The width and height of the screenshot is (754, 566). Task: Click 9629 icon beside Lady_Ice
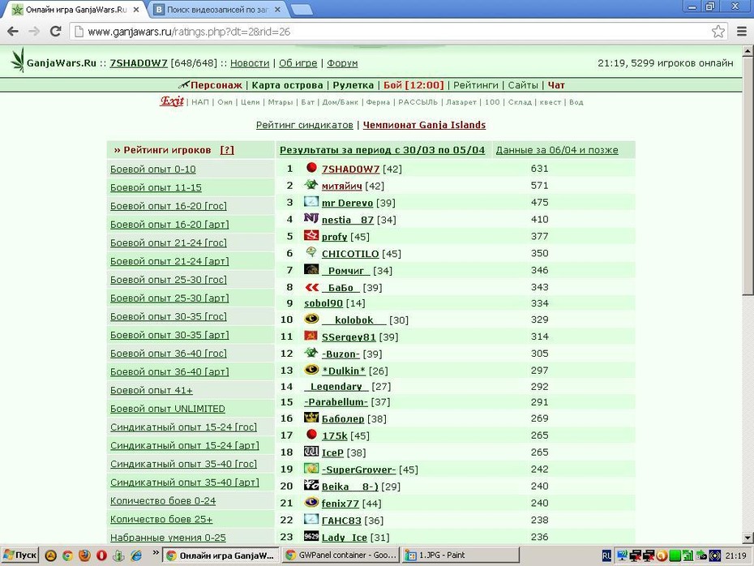click(x=311, y=536)
